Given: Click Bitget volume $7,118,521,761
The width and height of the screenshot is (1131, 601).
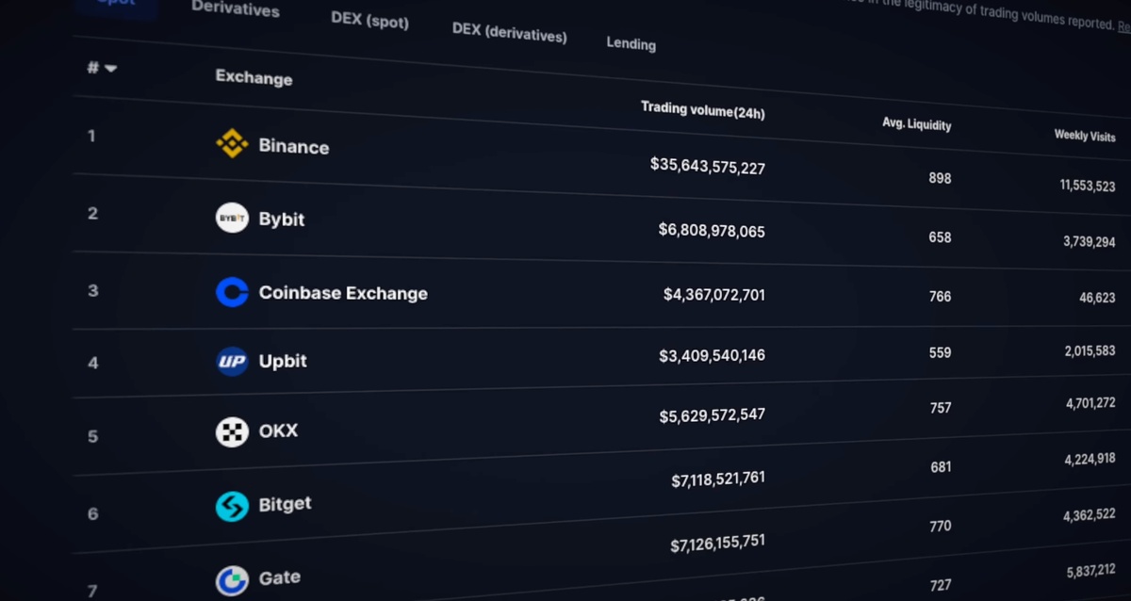Looking at the screenshot, I should click(718, 479).
